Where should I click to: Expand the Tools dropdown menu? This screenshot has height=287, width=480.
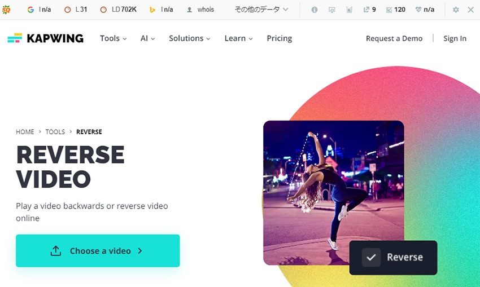113,38
